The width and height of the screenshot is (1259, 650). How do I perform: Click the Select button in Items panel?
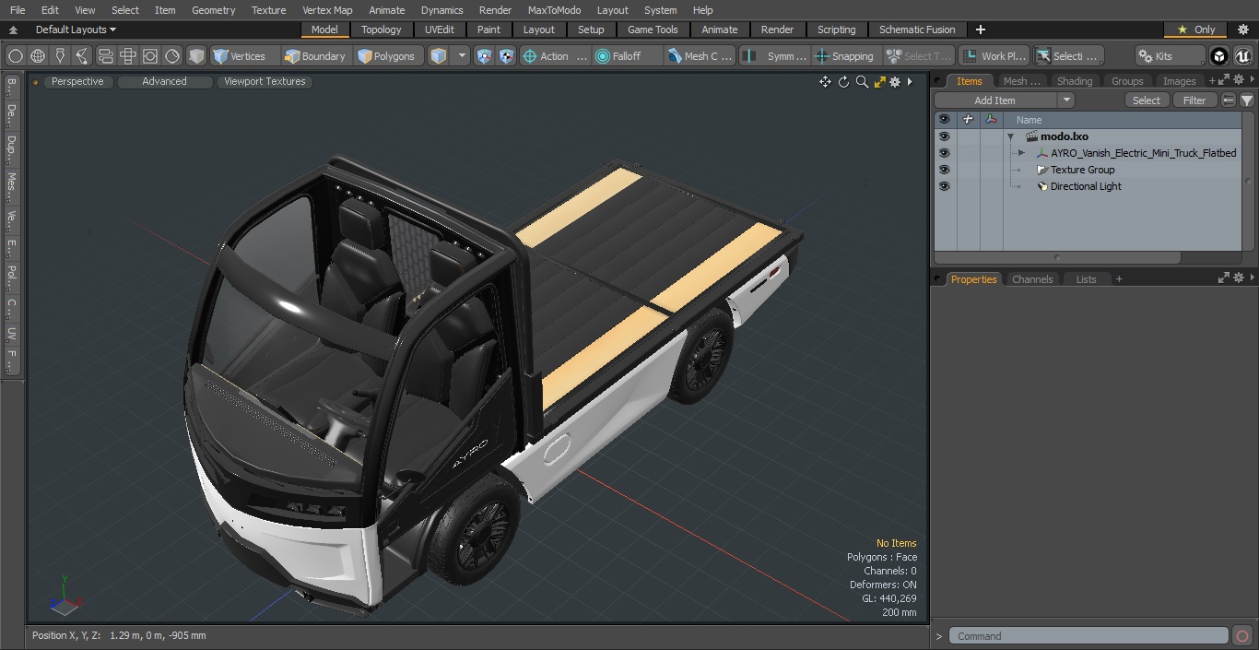coord(1147,100)
